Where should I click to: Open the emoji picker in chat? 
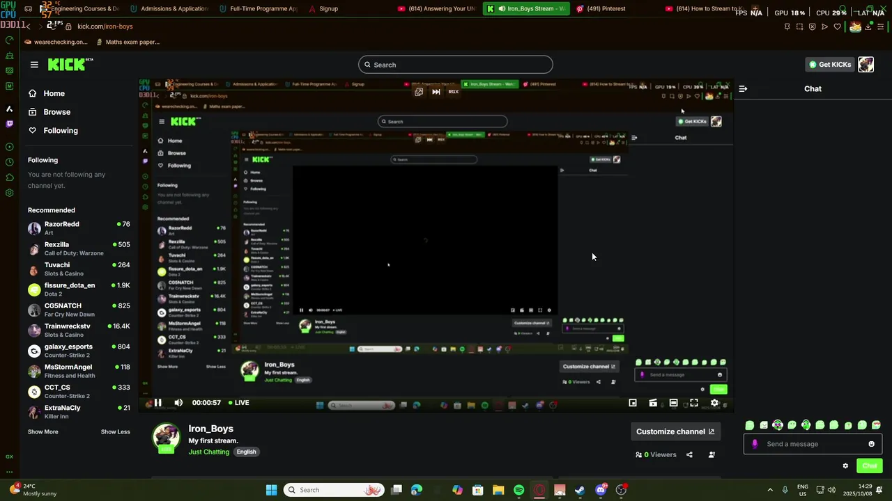871,444
